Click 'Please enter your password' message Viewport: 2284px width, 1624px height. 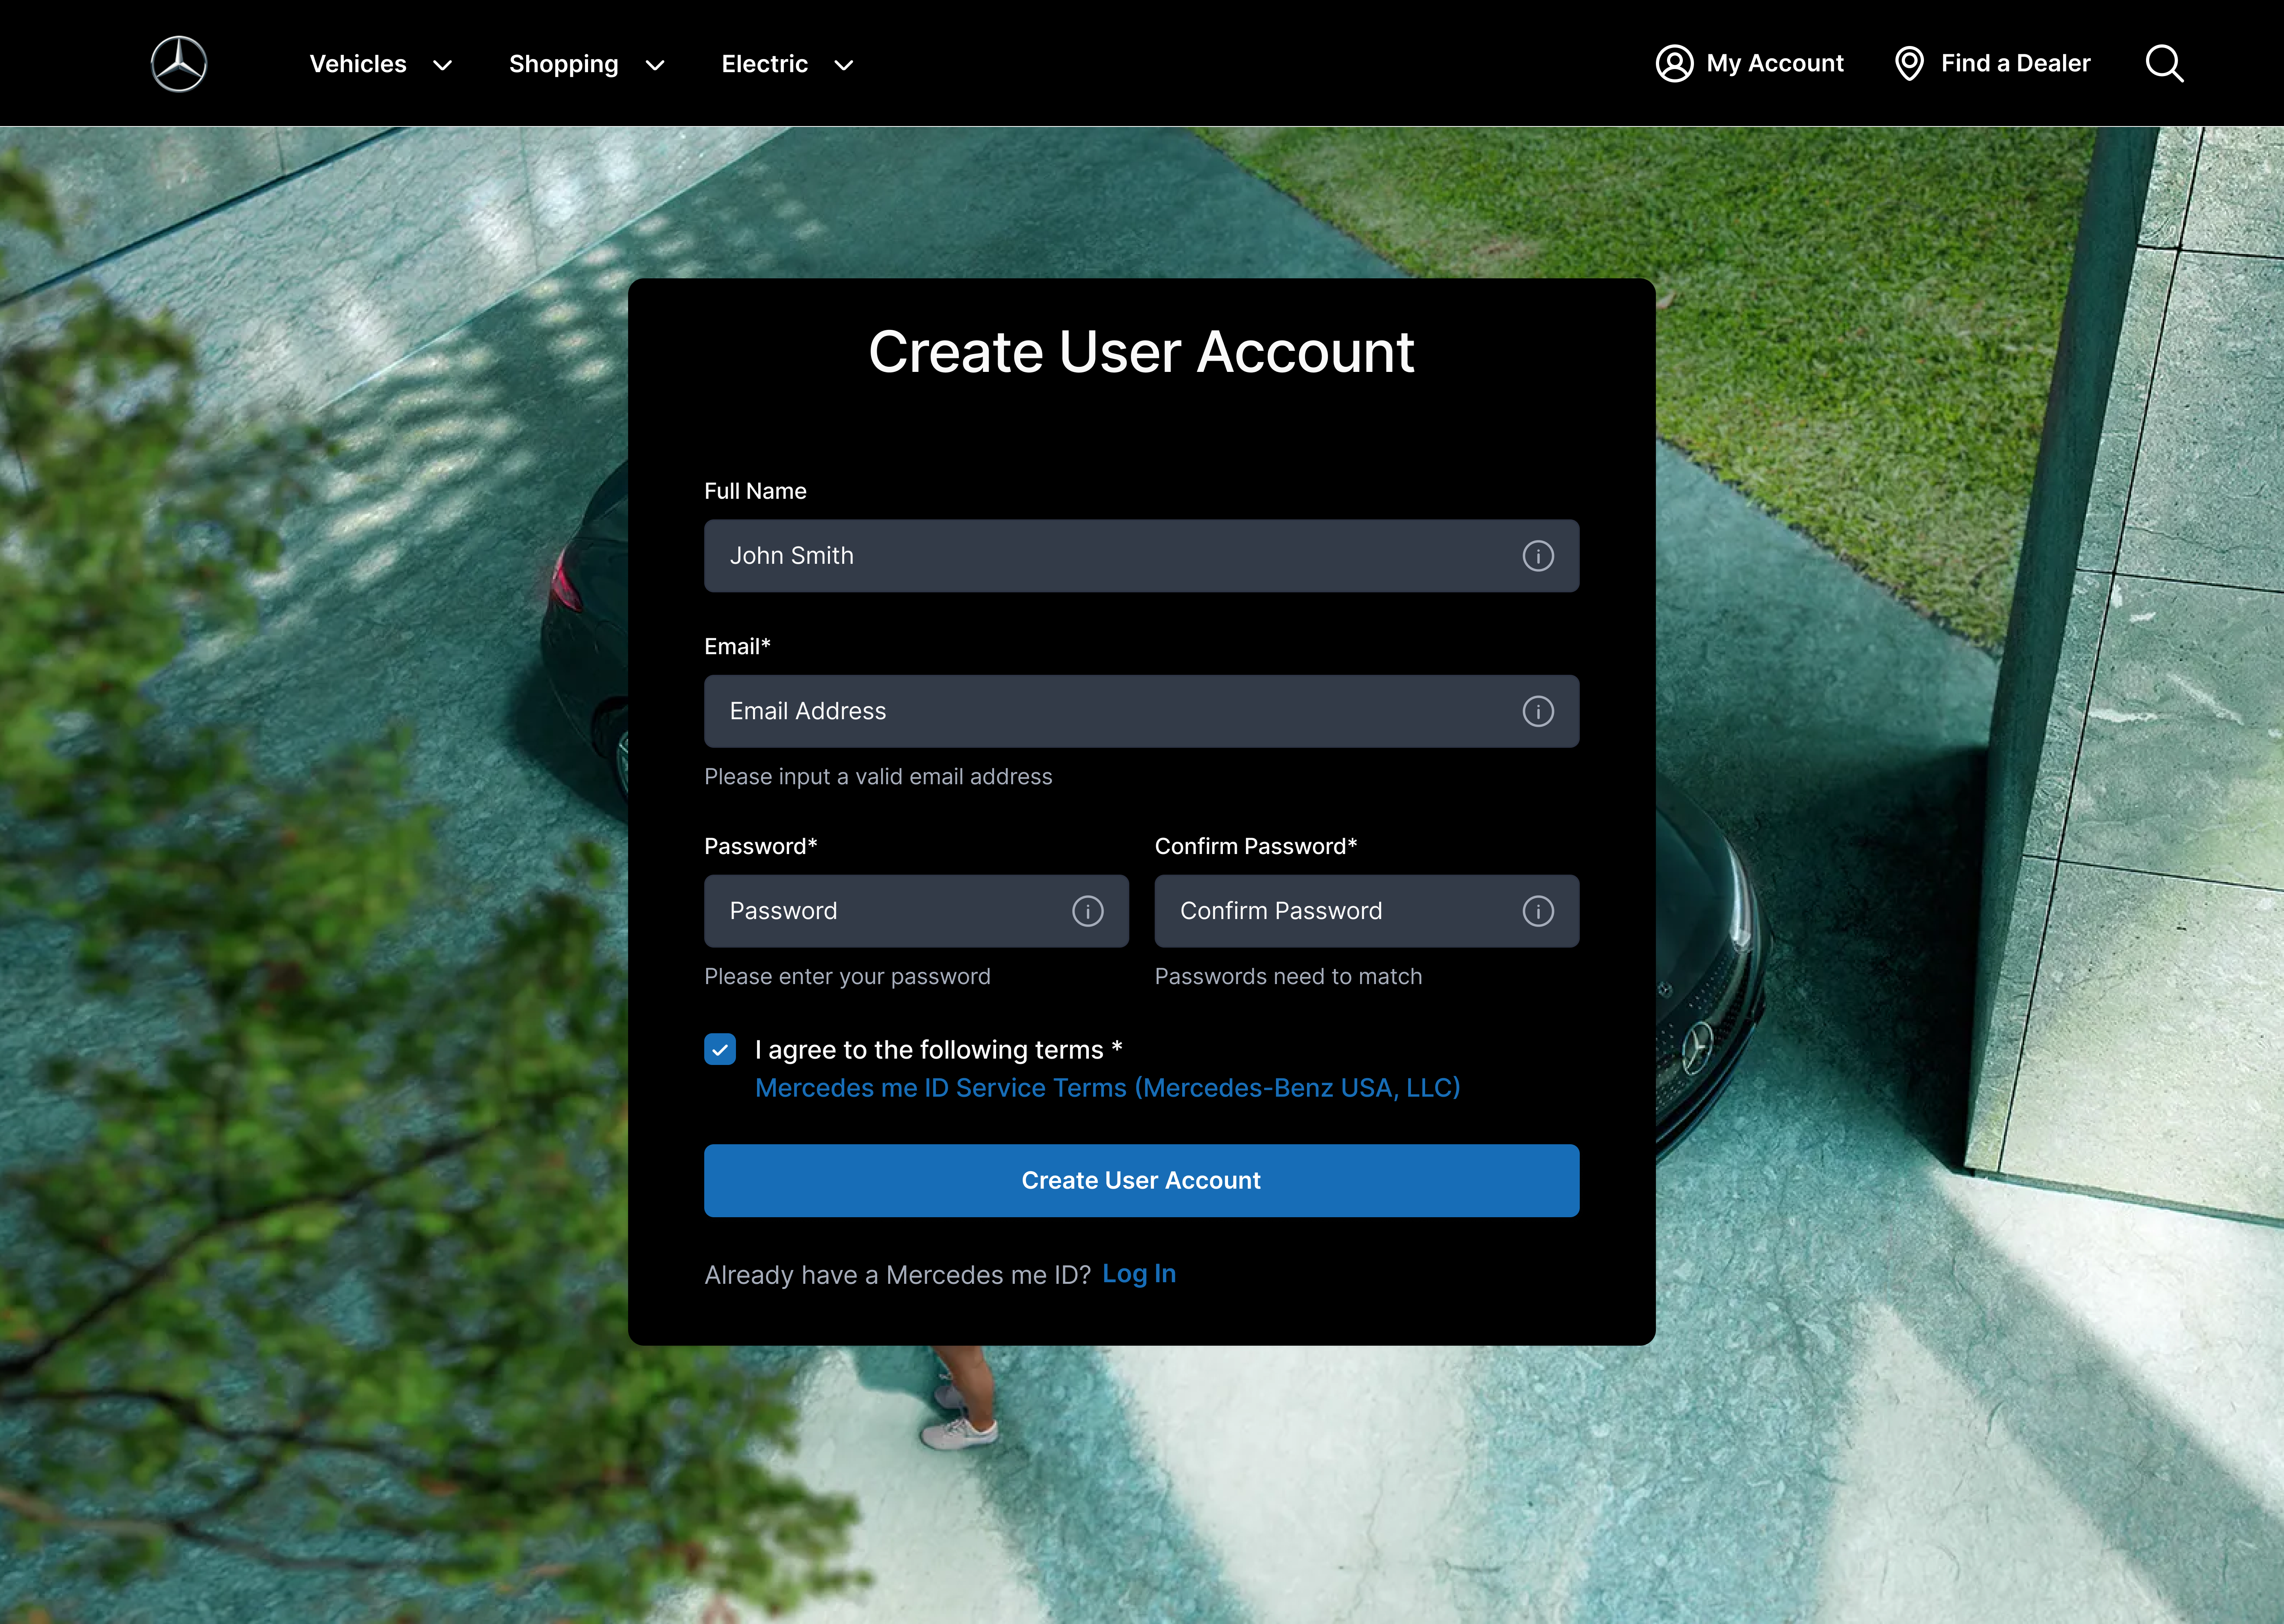[847, 977]
